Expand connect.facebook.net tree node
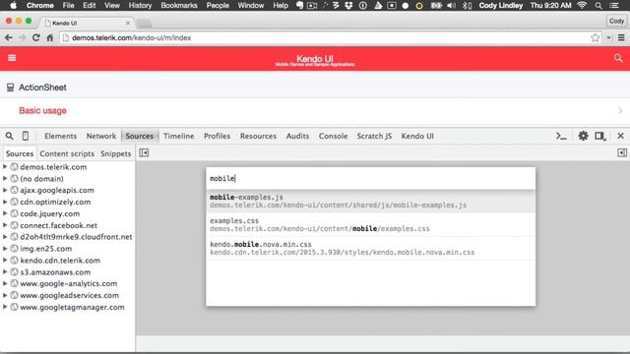This screenshot has width=630, height=354. [x=5, y=225]
